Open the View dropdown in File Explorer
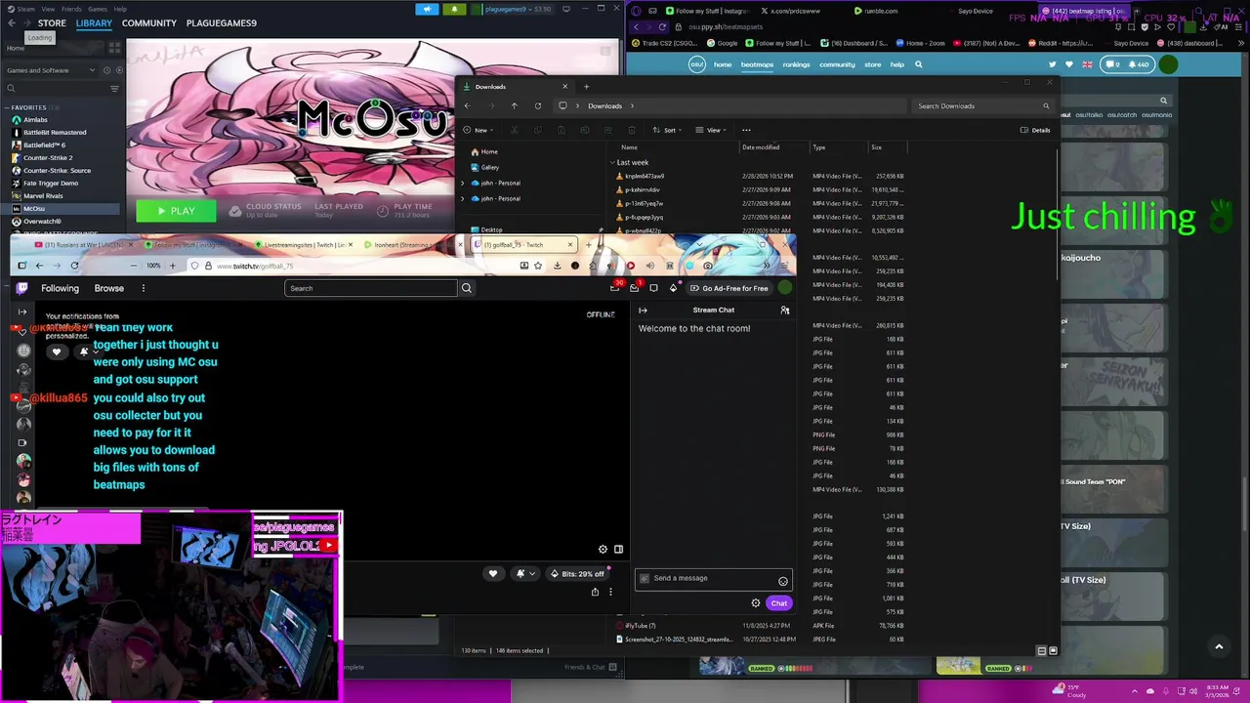 (x=711, y=130)
